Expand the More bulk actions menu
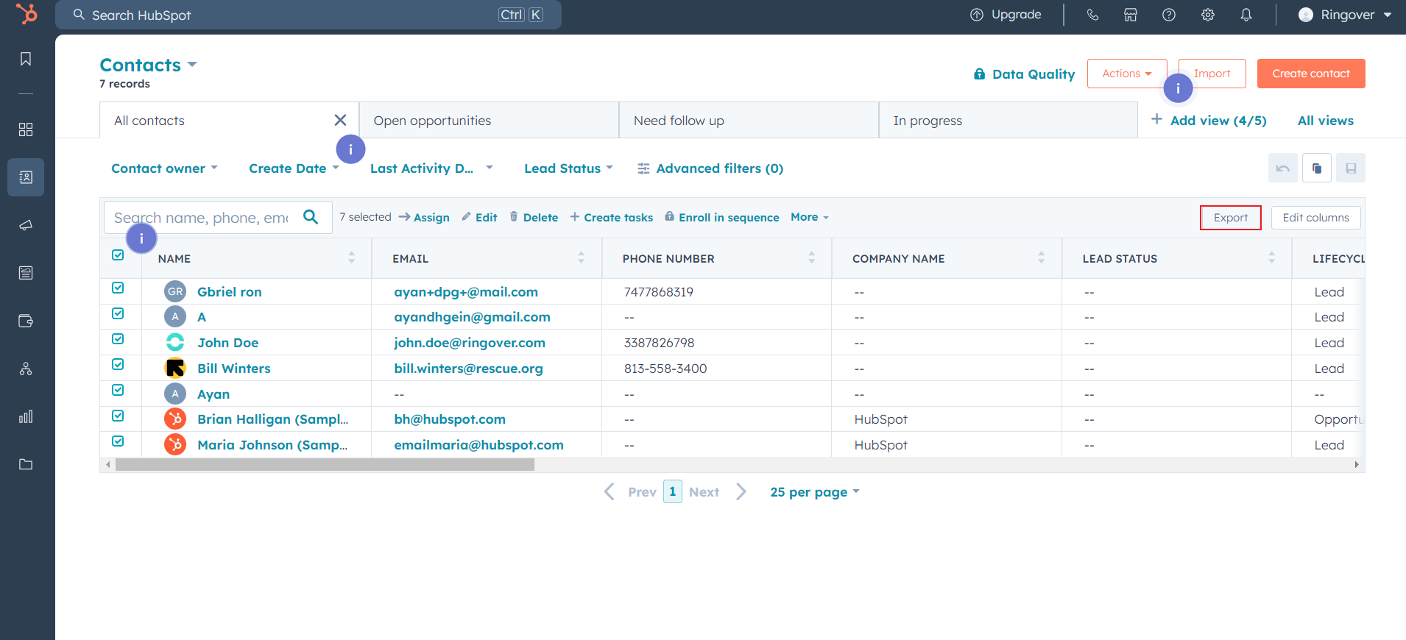 point(810,217)
